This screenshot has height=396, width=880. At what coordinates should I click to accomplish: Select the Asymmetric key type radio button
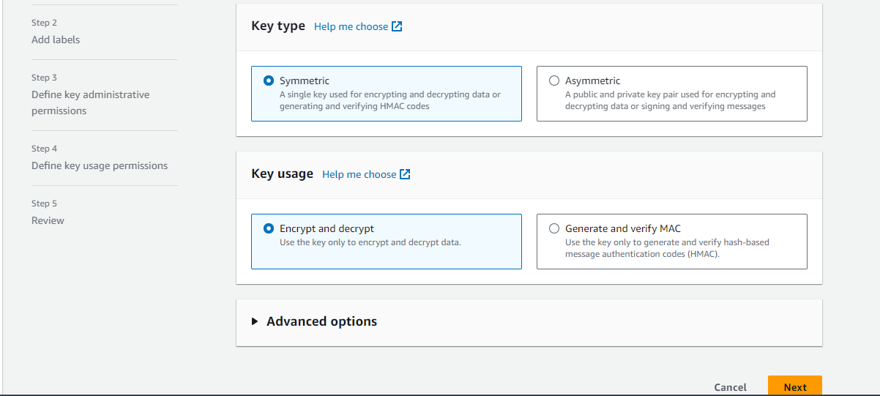pos(554,81)
